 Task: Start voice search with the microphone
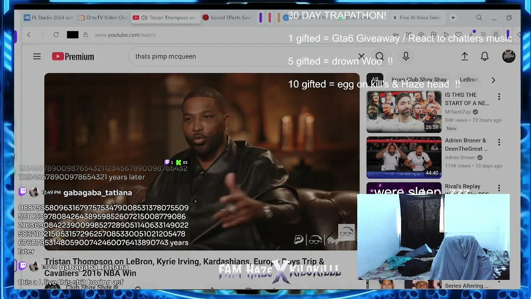[x=406, y=56]
